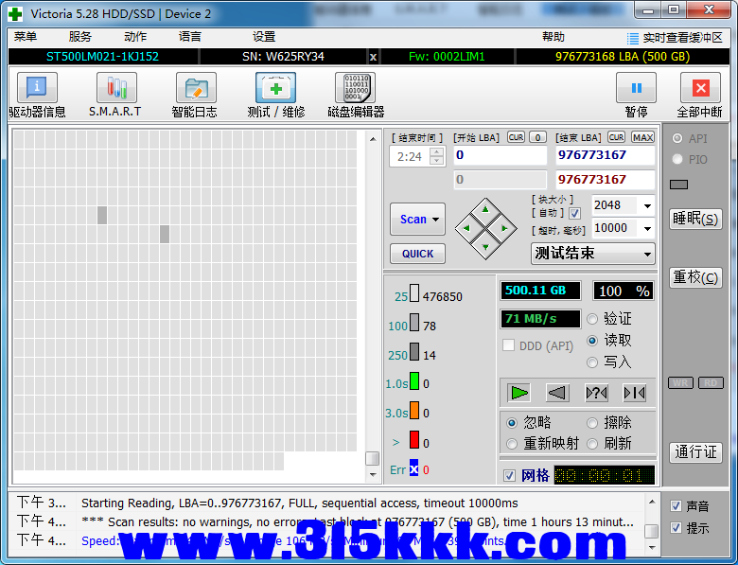The width and height of the screenshot is (738, 565).
Task: Open the 设置 settings menu
Action: (264, 37)
